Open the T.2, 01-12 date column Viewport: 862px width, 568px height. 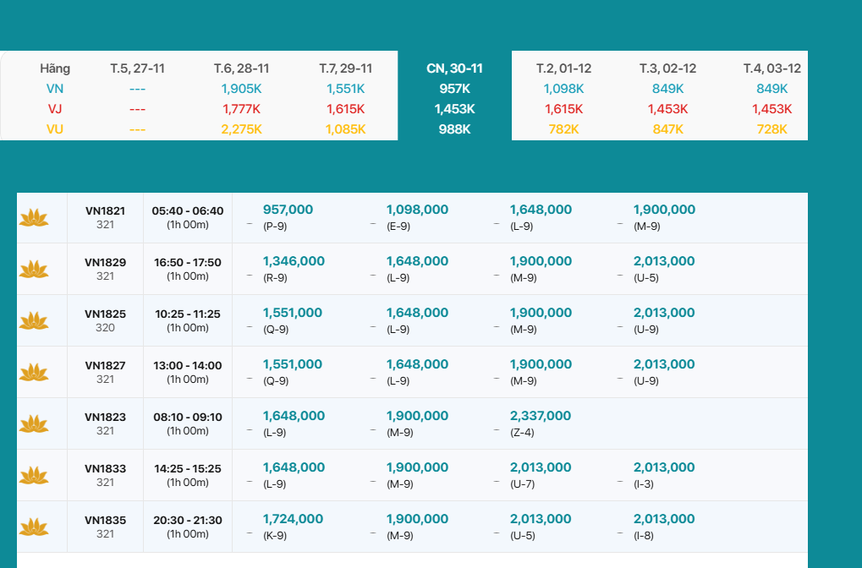coord(563,68)
